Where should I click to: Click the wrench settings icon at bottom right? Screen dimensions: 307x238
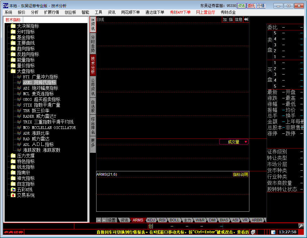(301, 226)
